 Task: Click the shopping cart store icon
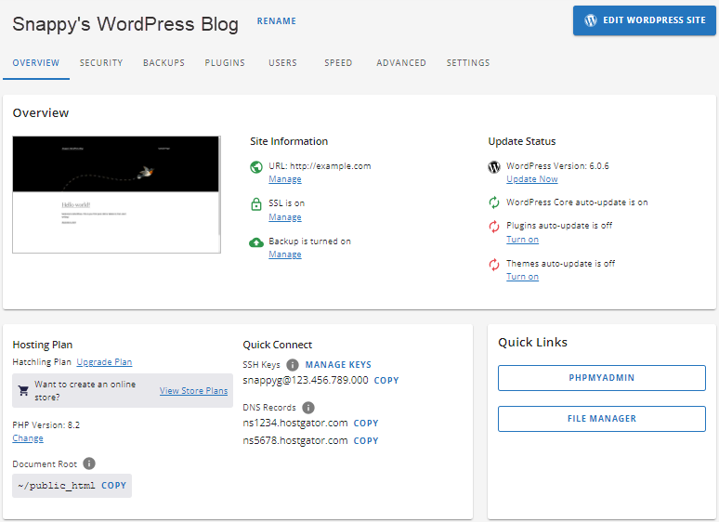point(23,391)
